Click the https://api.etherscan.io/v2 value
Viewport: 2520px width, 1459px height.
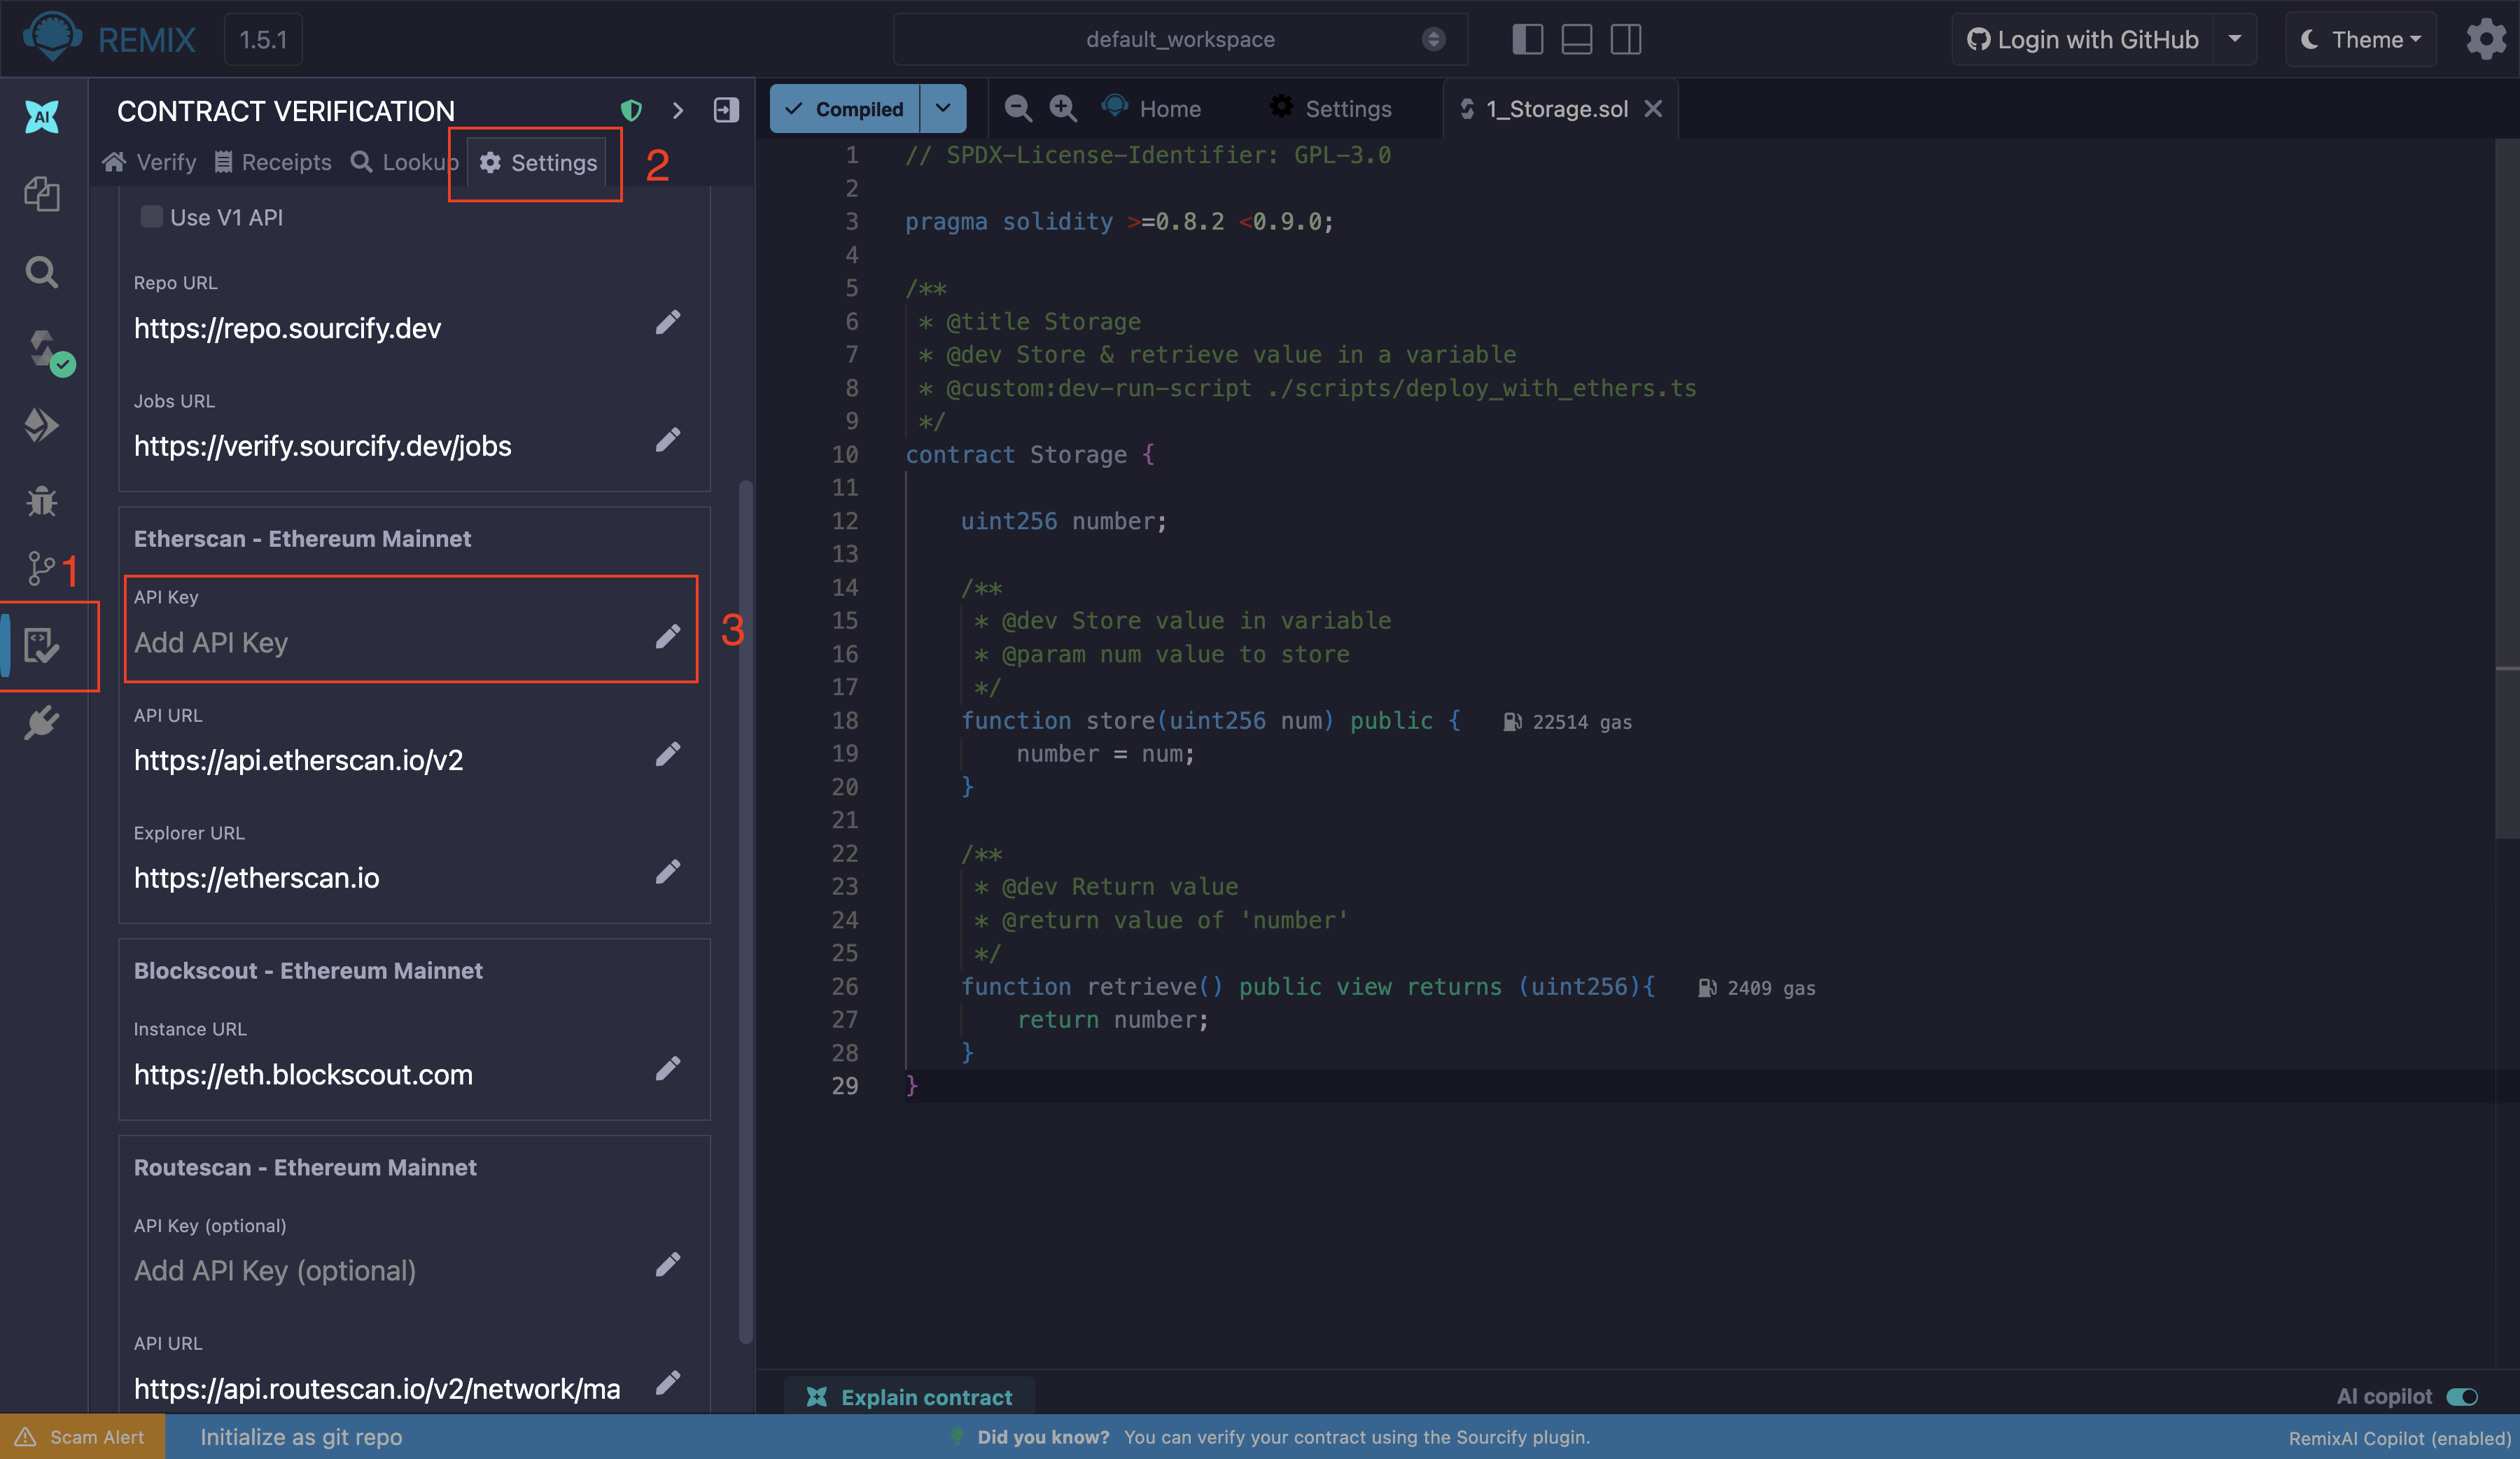(x=298, y=760)
